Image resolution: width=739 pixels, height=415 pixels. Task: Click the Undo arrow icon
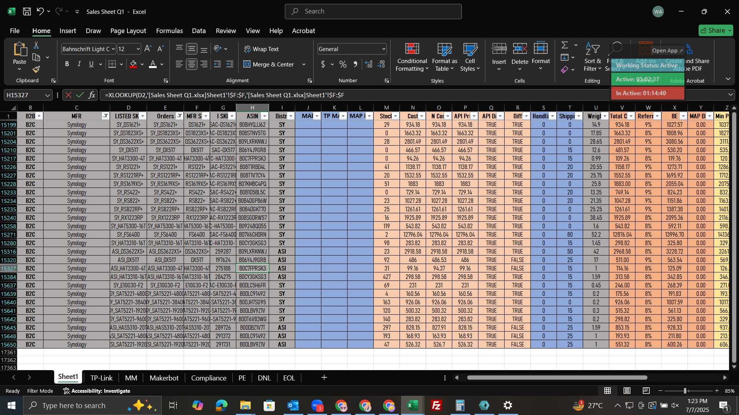click(40, 12)
